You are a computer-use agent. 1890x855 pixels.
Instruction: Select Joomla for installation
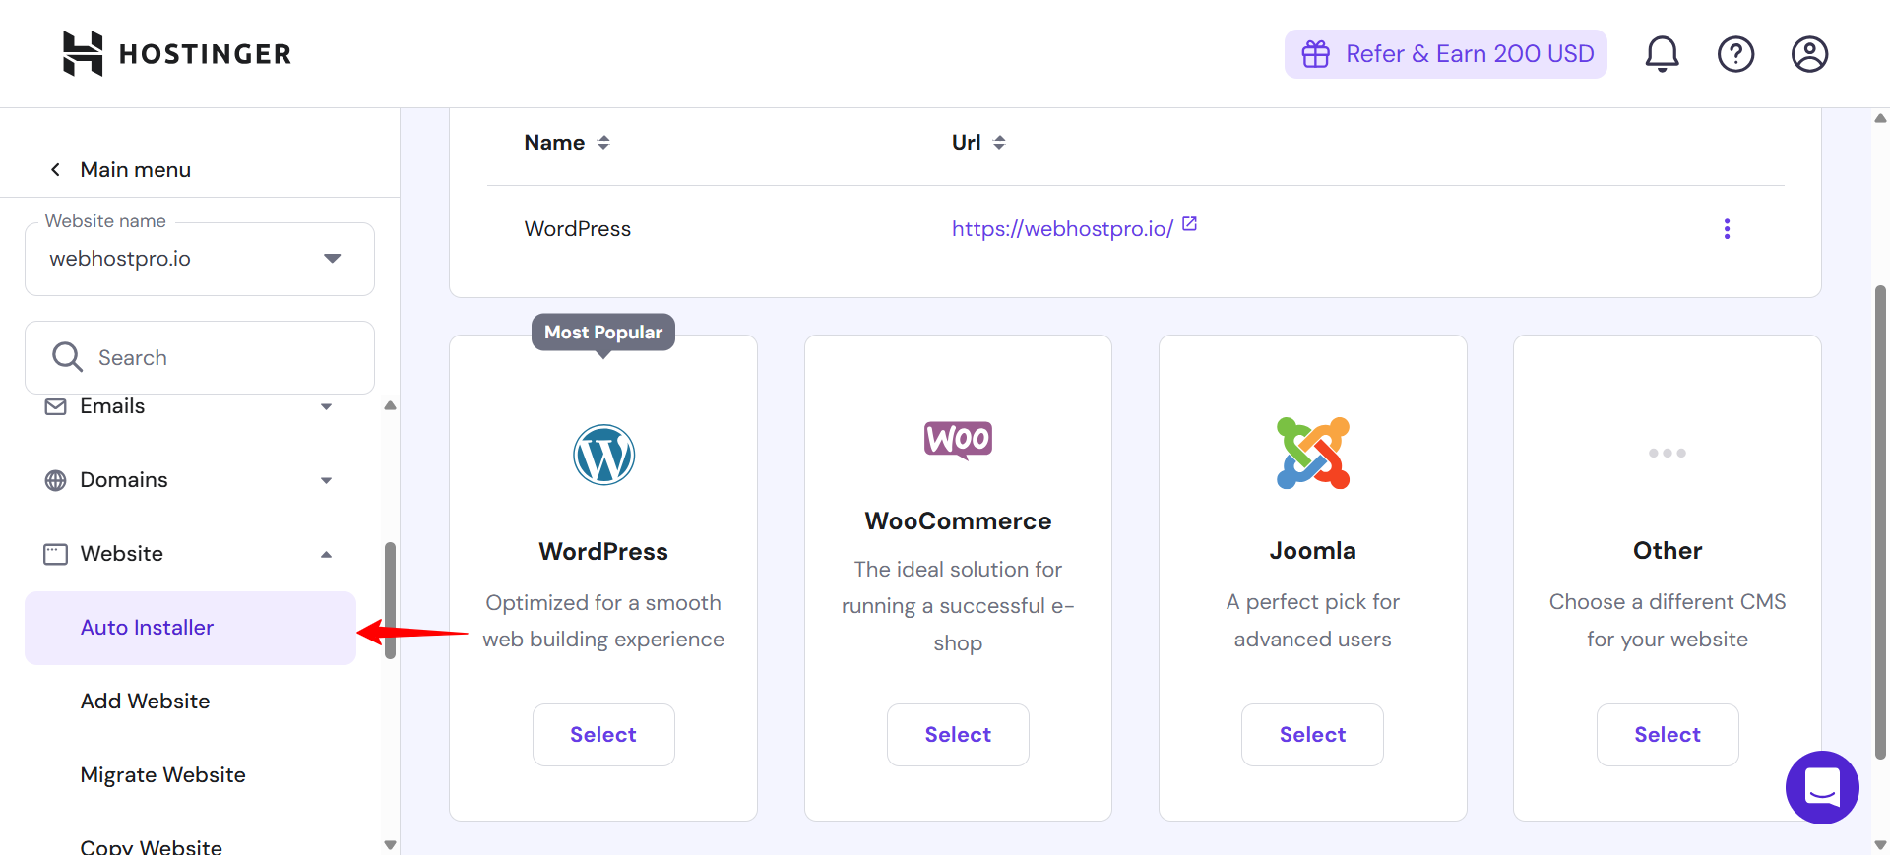(1312, 735)
